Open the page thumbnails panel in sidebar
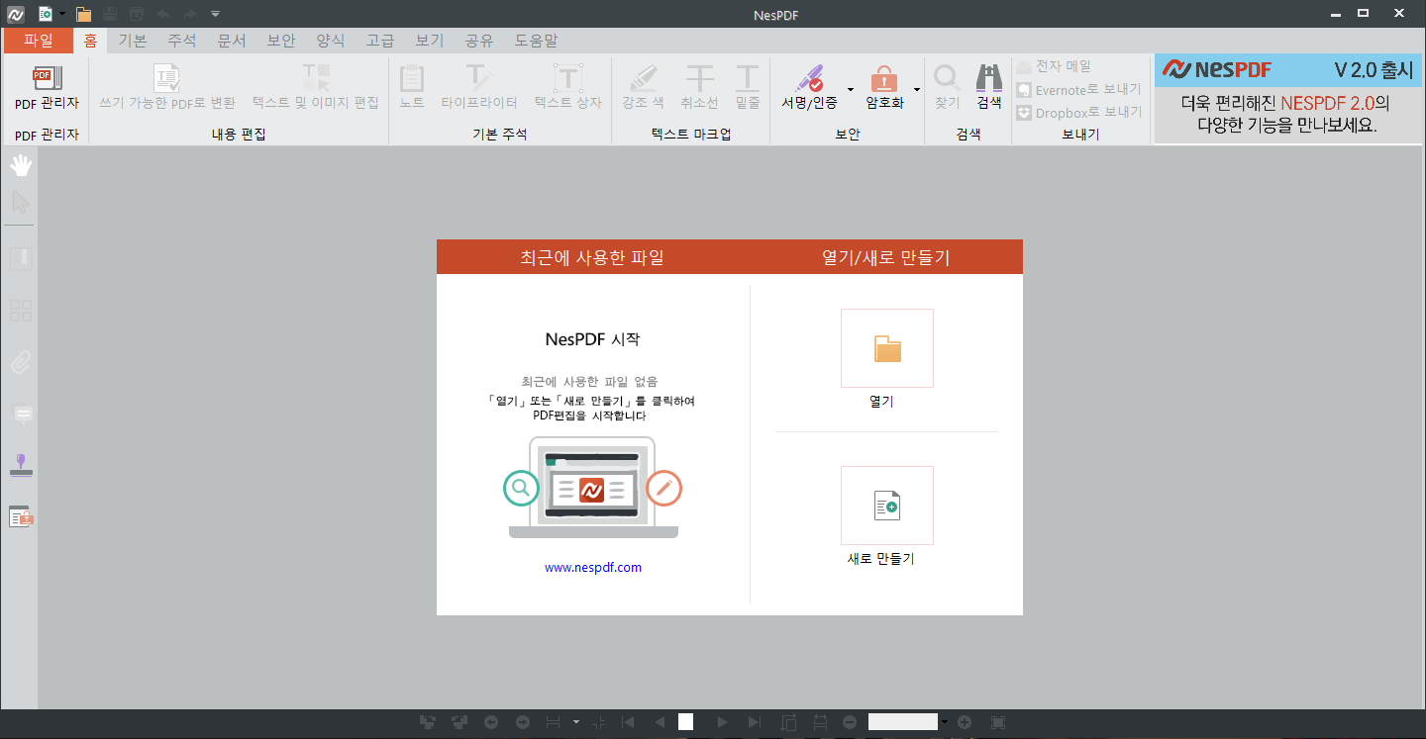 coord(21,311)
